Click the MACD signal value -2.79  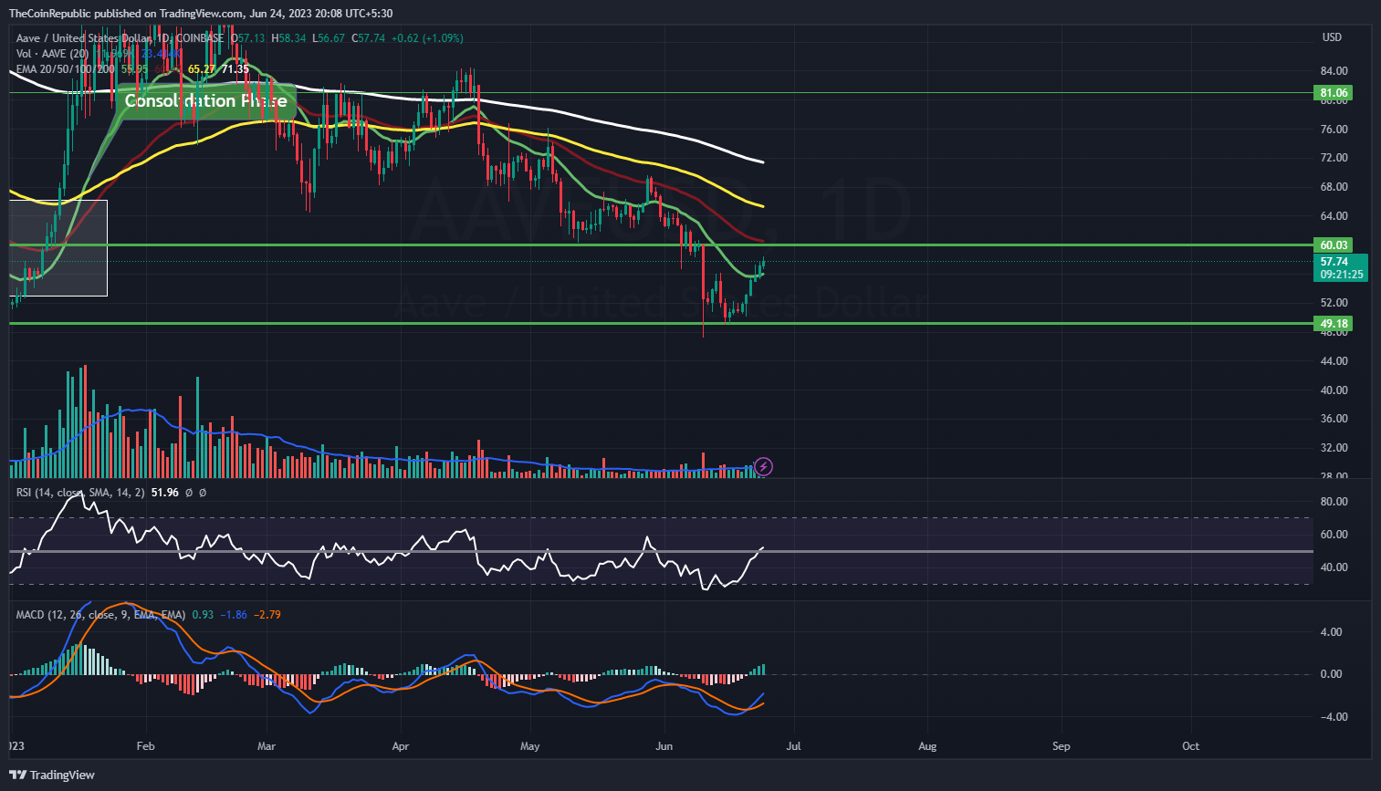coord(267,615)
